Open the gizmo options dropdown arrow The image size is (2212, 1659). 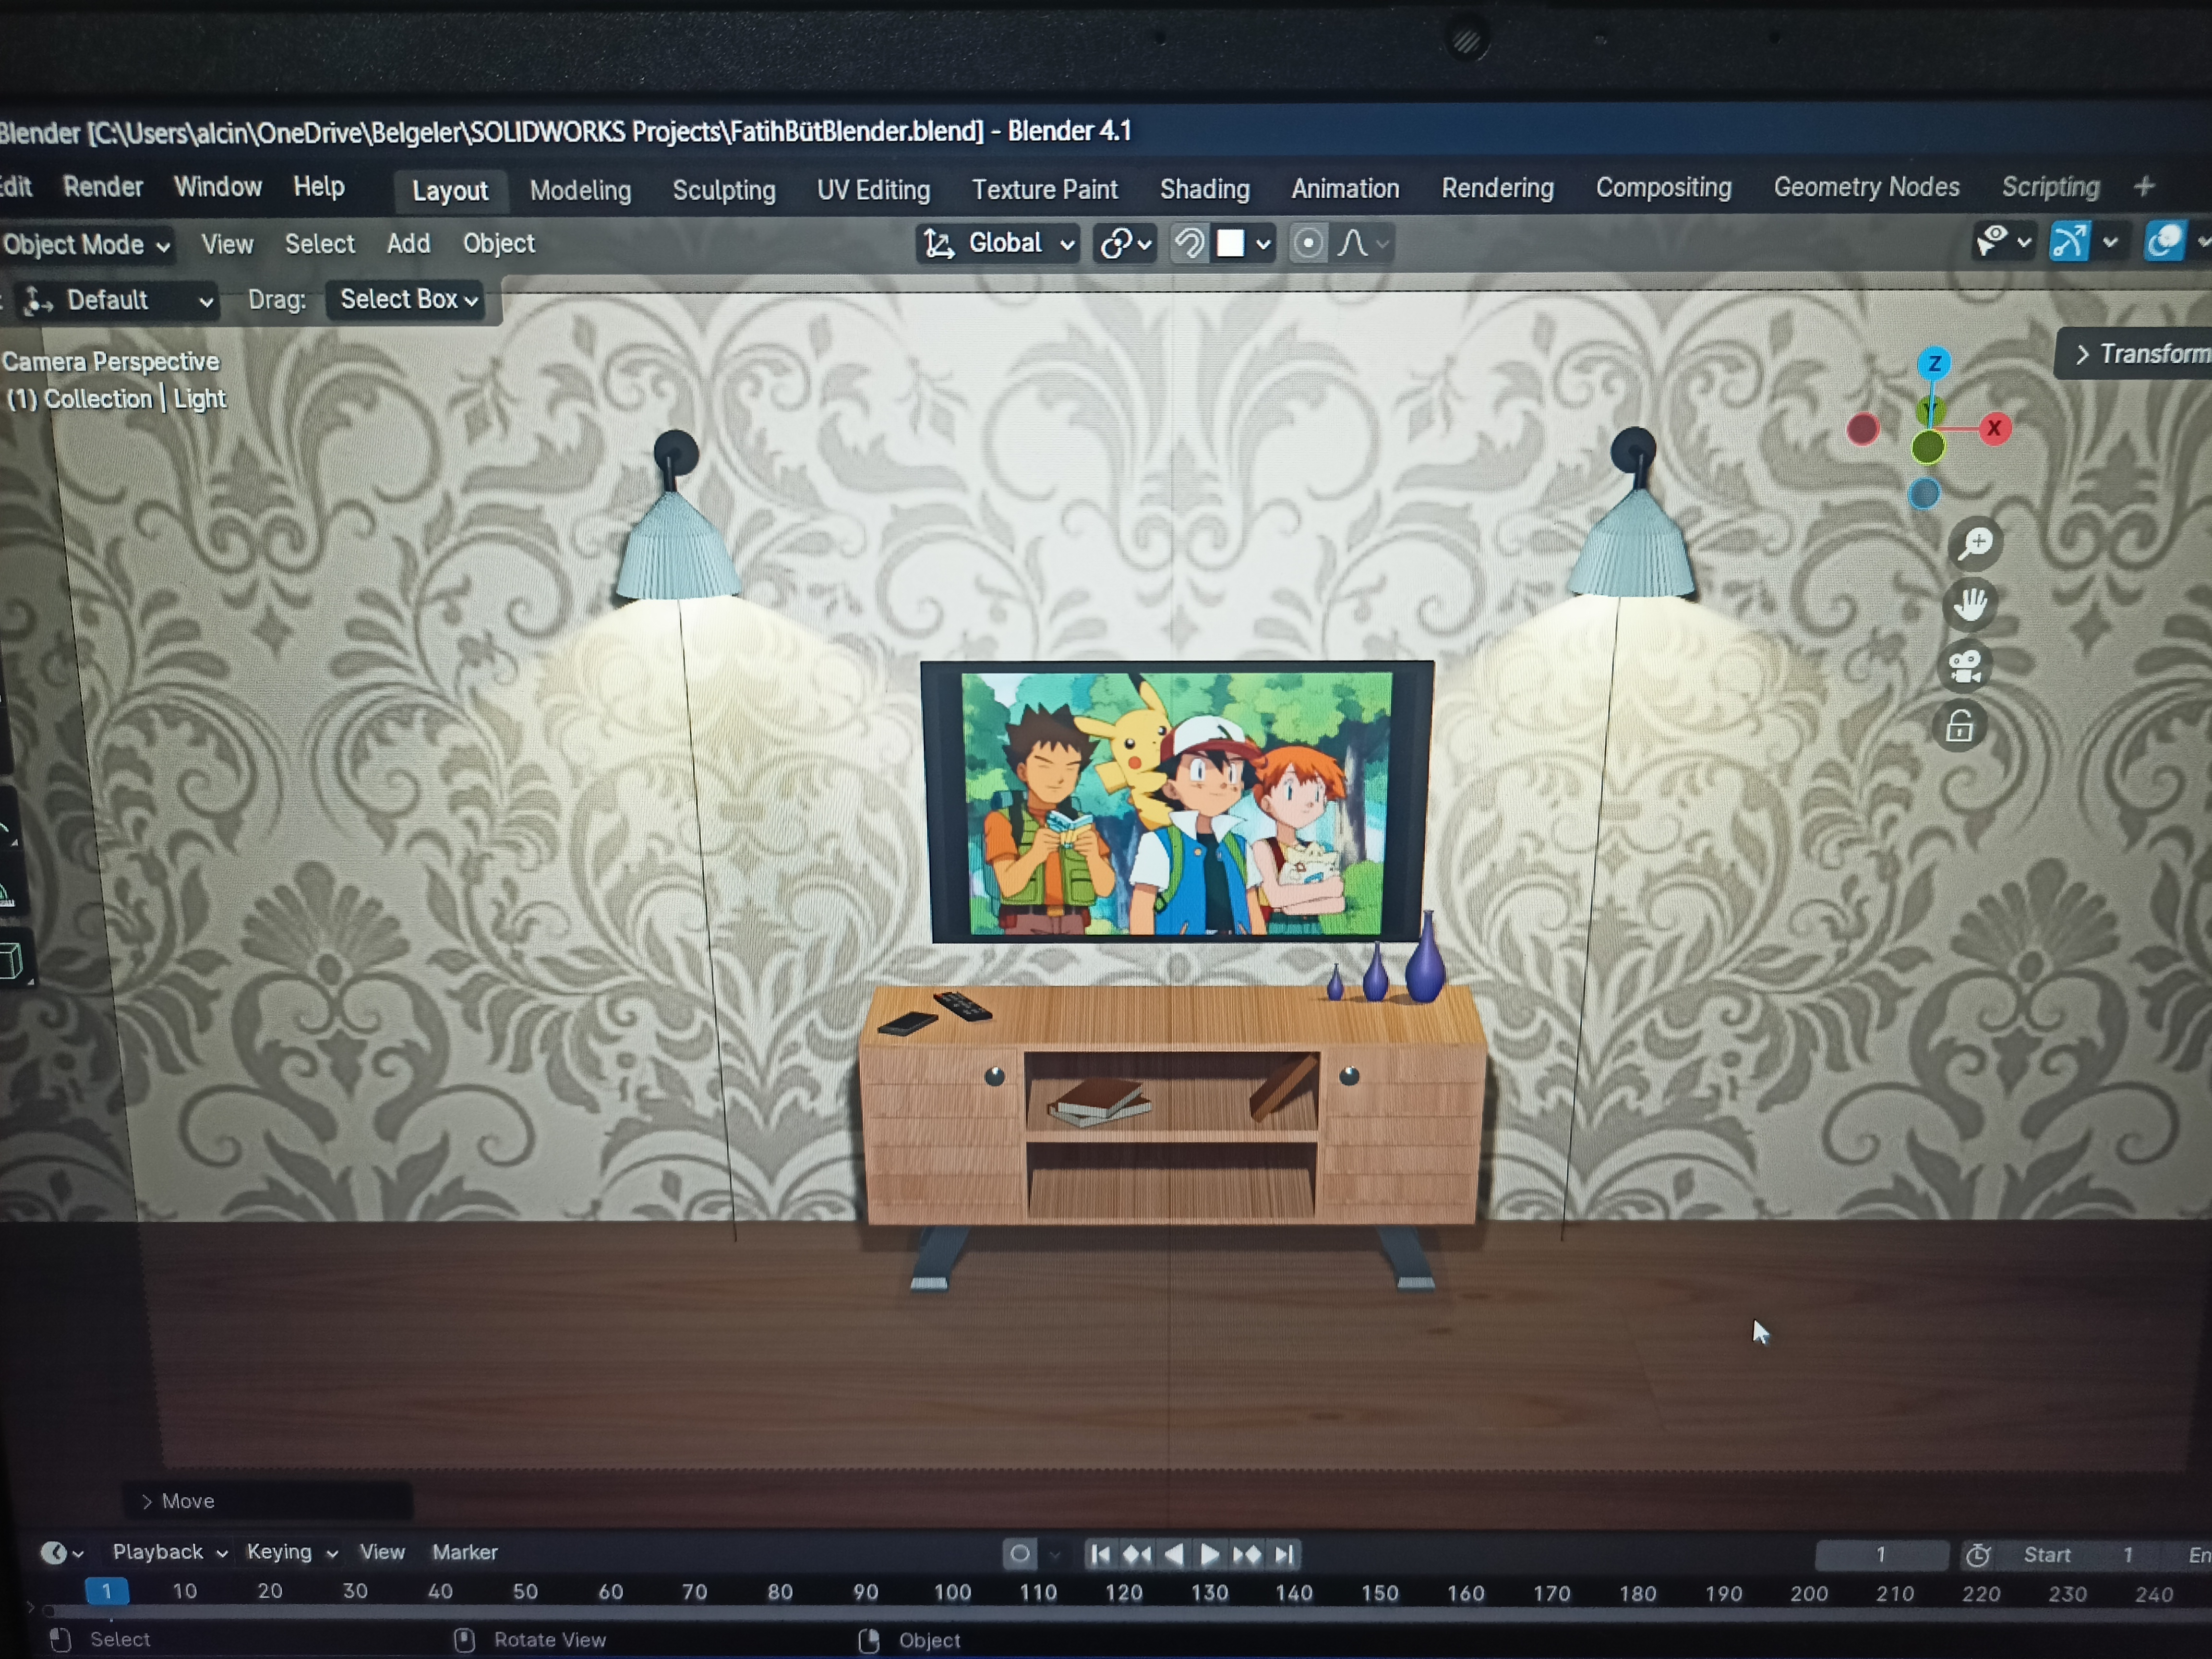tap(2110, 242)
